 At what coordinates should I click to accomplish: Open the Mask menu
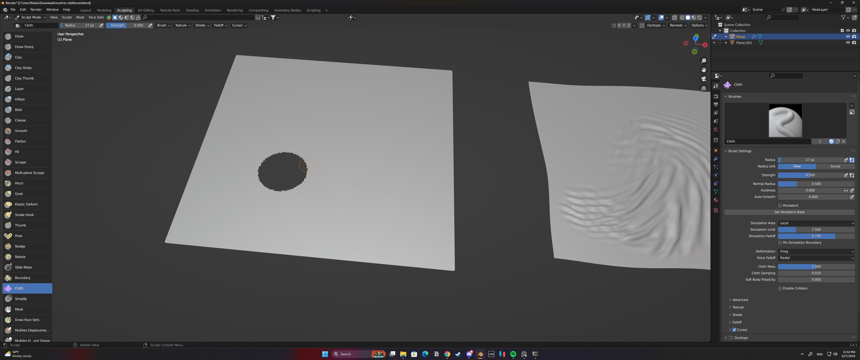80,17
